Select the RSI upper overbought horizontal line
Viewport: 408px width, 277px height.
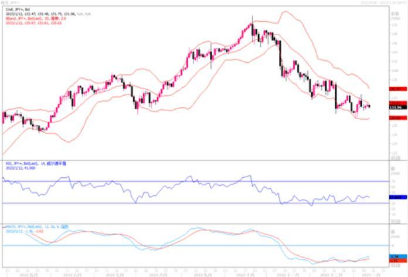(176, 181)
